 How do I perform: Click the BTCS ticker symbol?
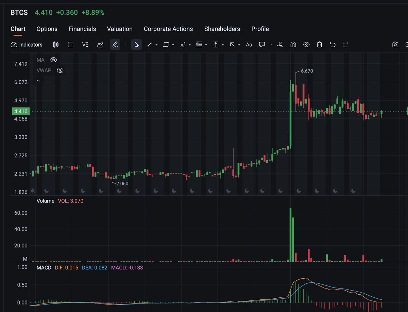pyautogui.click(x=19, y=13)
